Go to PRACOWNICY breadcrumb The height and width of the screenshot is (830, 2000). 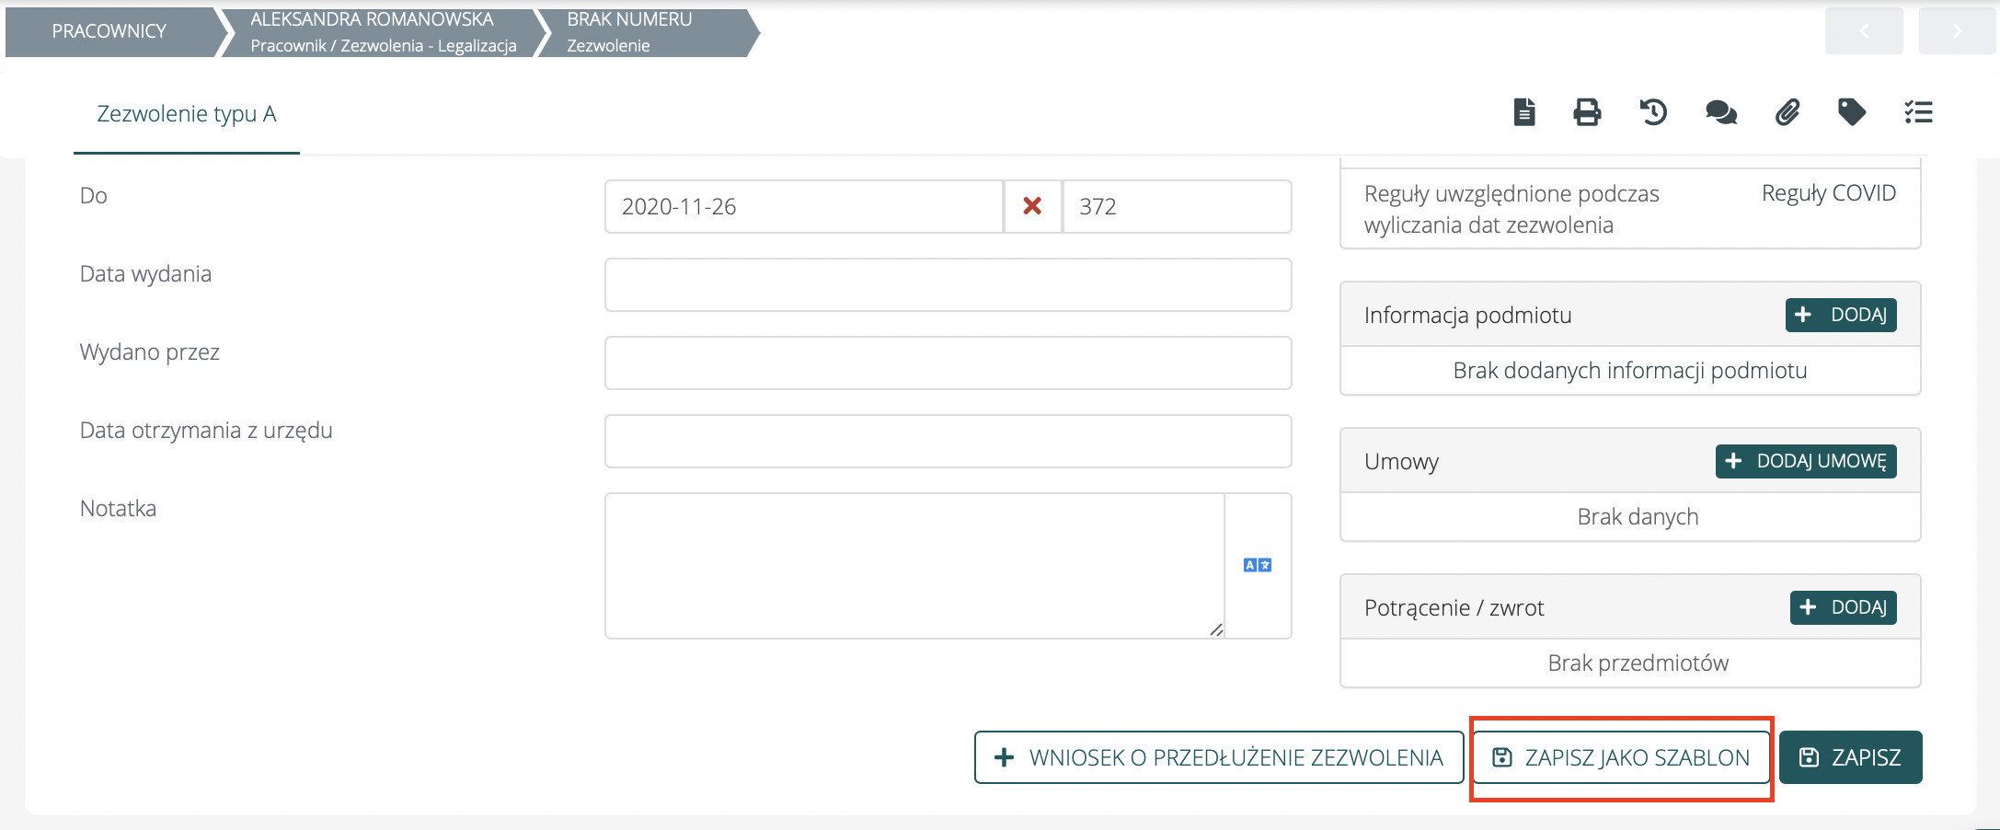point(109,31)
